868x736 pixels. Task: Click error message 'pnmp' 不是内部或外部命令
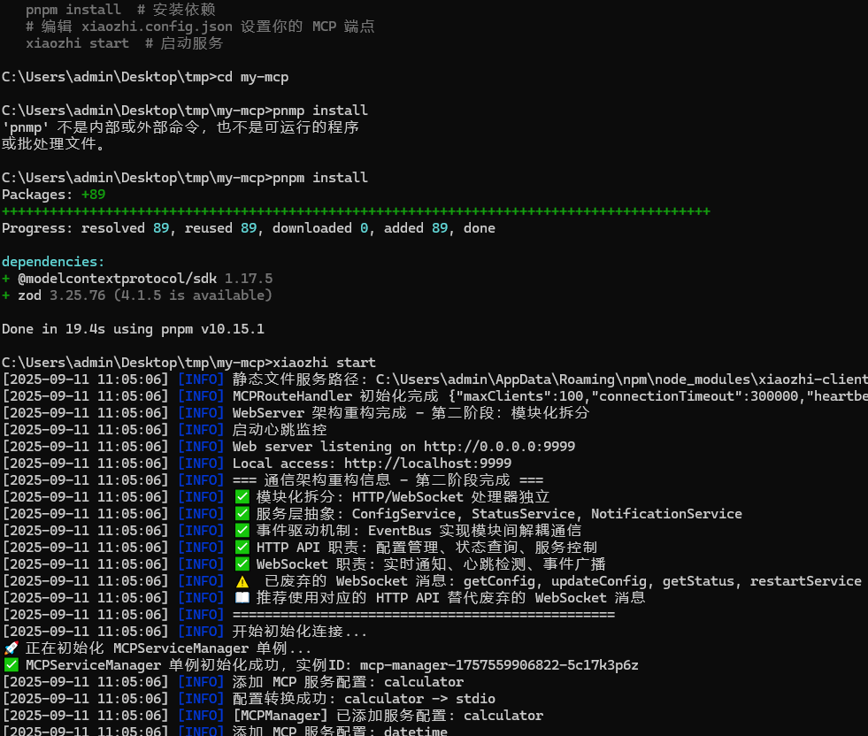point(181,127)
